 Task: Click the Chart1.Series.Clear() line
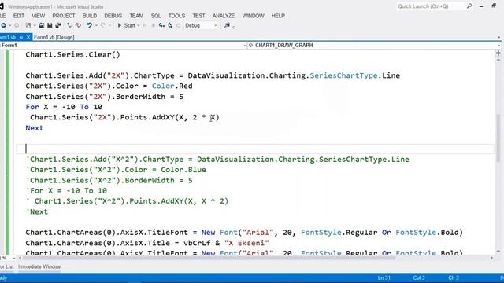tap(72, 54)
